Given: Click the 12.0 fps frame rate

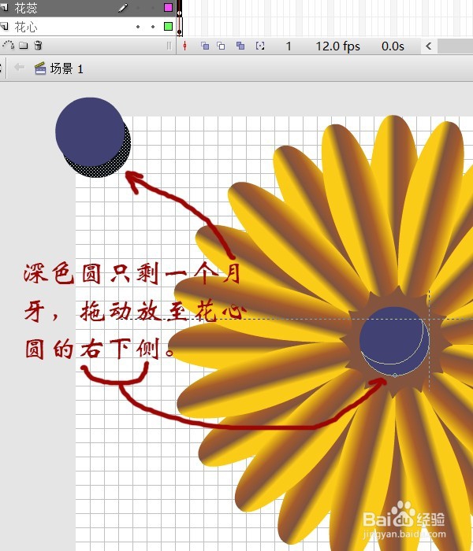Looking at the screenshot, I should click(x=338, y=46).
